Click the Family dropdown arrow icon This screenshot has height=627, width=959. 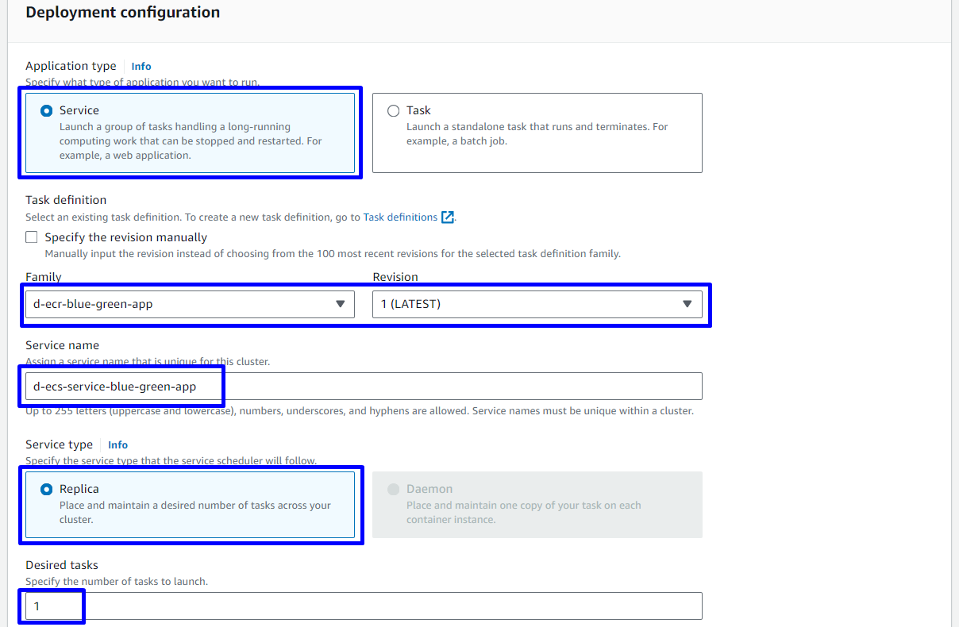(340, 304)
